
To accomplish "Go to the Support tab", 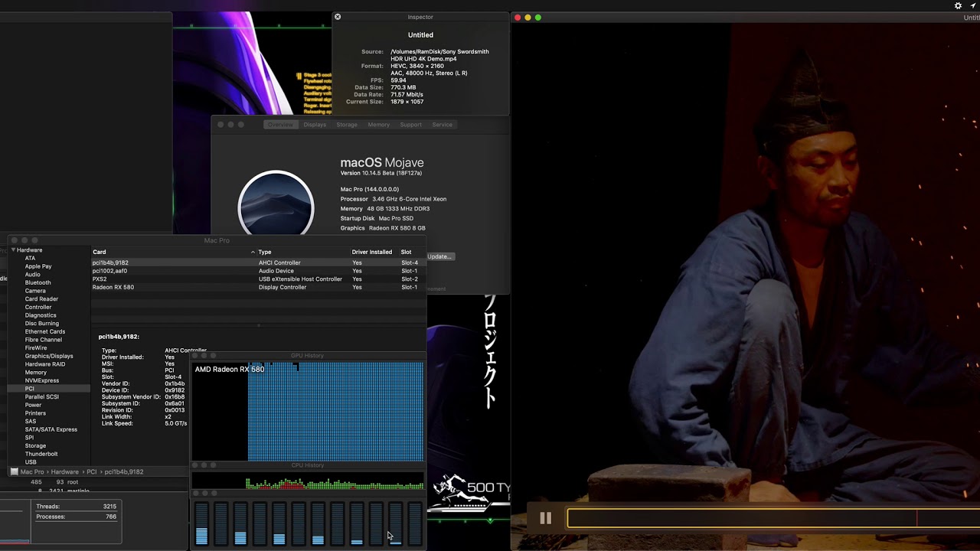I will (x=410, y=125).
